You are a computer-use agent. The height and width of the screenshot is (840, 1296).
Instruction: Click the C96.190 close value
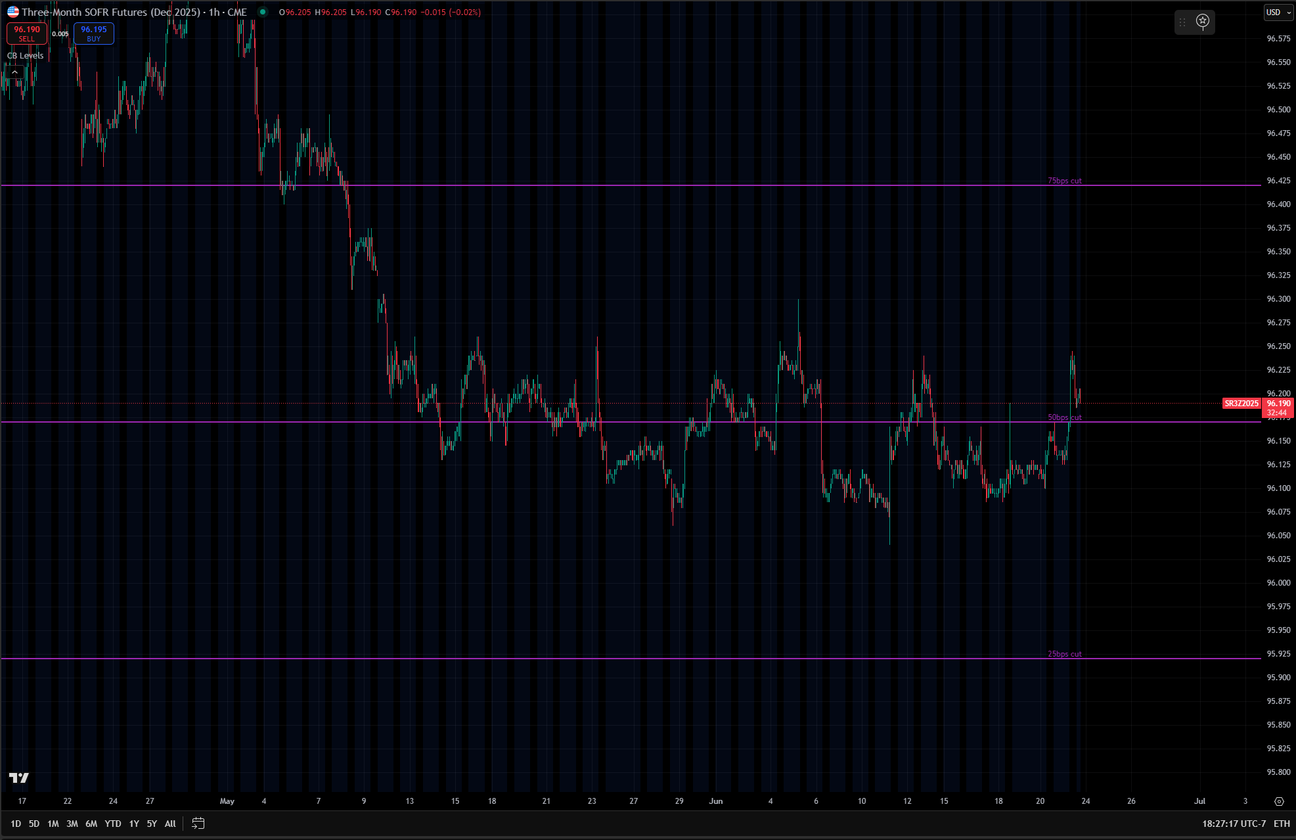[x=401, y=12]
